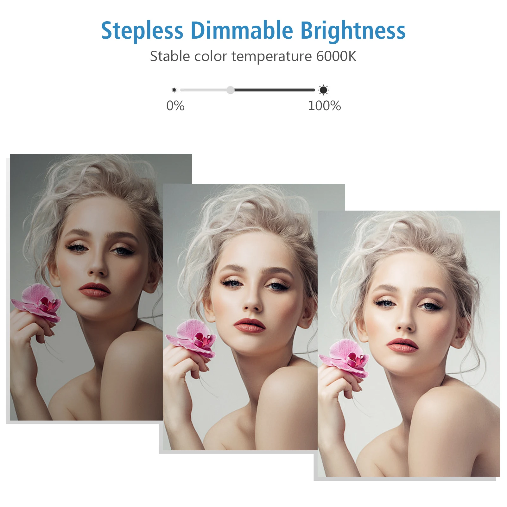The width and height of the screenshot is (507, 507).
Task: Click the brightness slider handle
Action: [231, 90]
